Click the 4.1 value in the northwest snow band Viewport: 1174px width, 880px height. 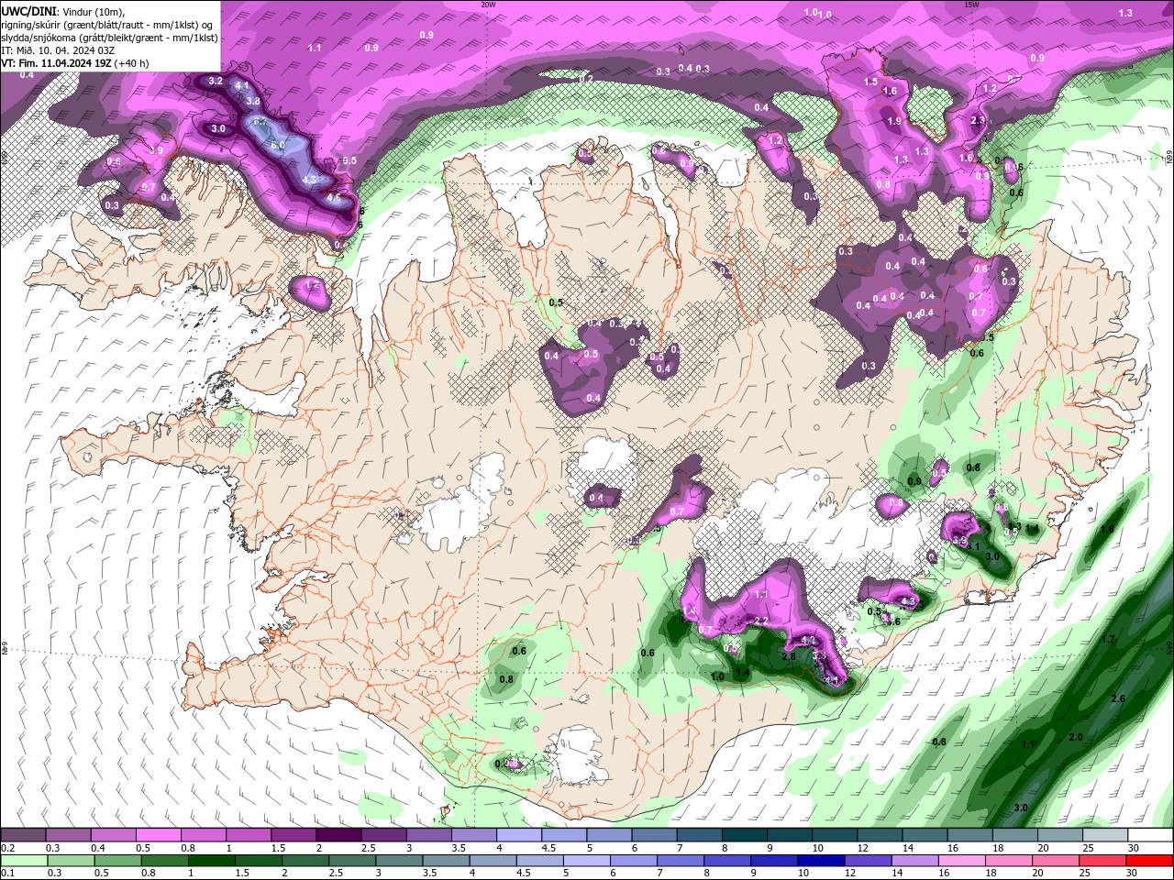tap(242, 86)
